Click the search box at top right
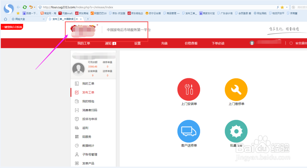307x168 pixels. (299, 7)
